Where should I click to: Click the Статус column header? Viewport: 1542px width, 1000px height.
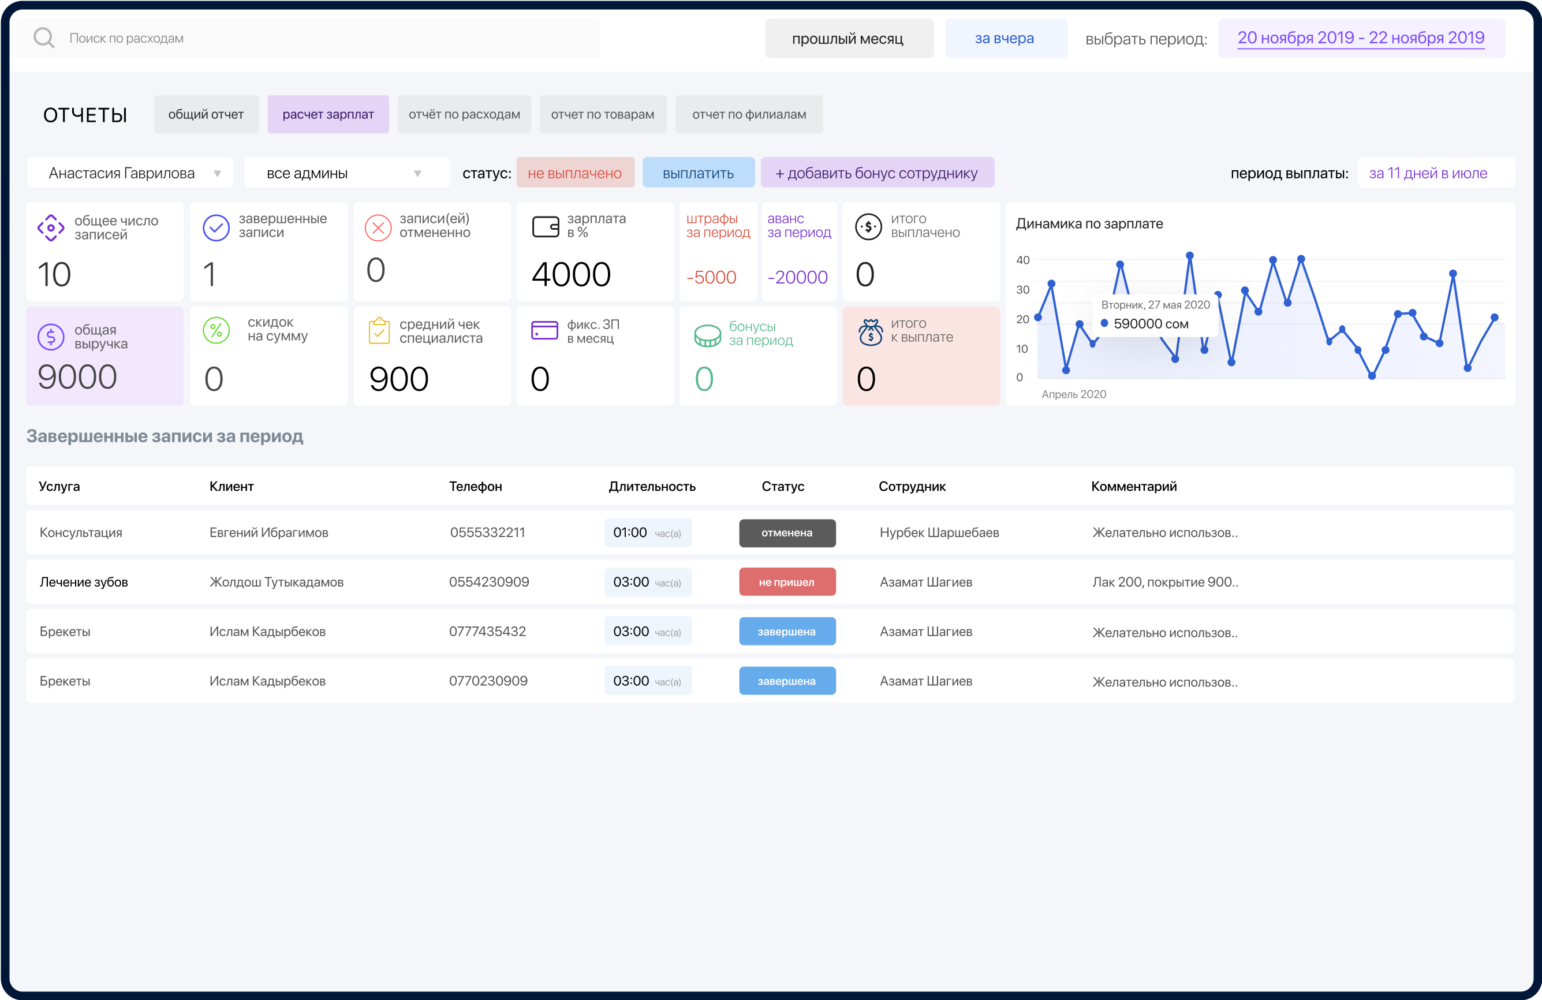pyautogui.click(x=783, y=486)
